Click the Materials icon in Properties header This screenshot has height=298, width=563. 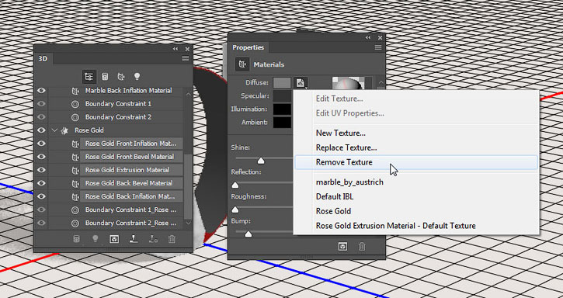(242, 64)
